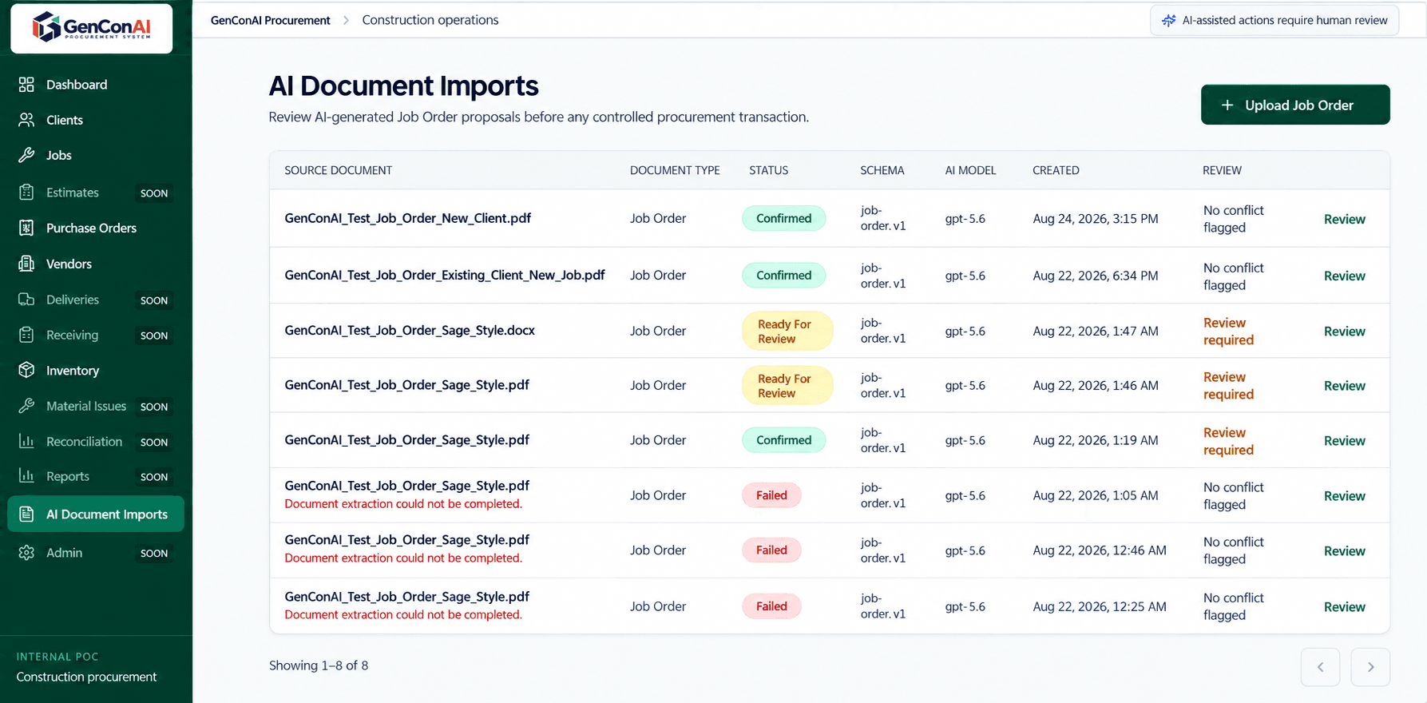Click the Receiving clipboard icon
Image resolution: width=1427 pixels, height=703 pixels.
[x=26, y=335]
